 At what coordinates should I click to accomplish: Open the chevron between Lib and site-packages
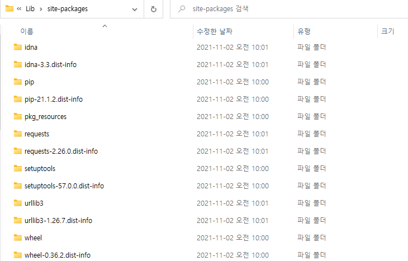click(x=41, y=9)
